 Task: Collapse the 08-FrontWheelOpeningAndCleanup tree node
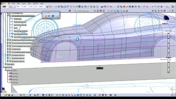pyautogui.click(x=8, y=16)
